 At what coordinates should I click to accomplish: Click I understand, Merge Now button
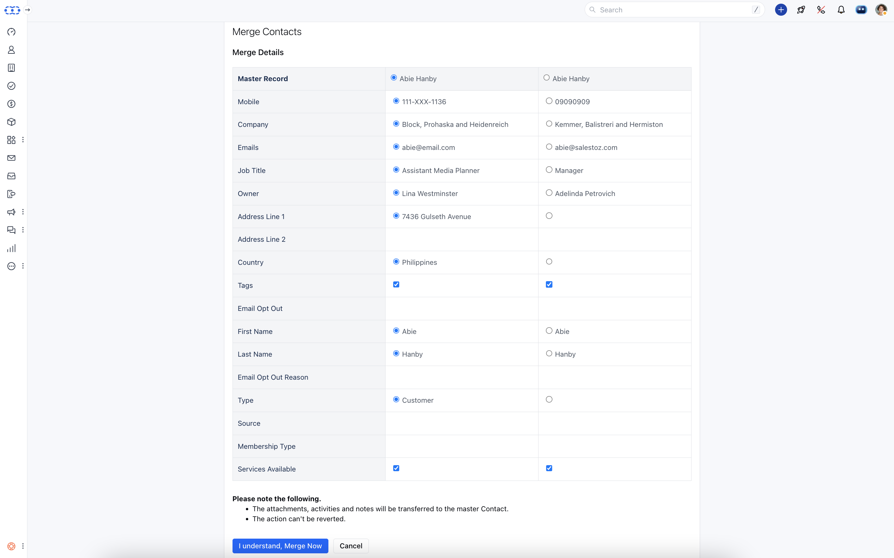[280, 546]
